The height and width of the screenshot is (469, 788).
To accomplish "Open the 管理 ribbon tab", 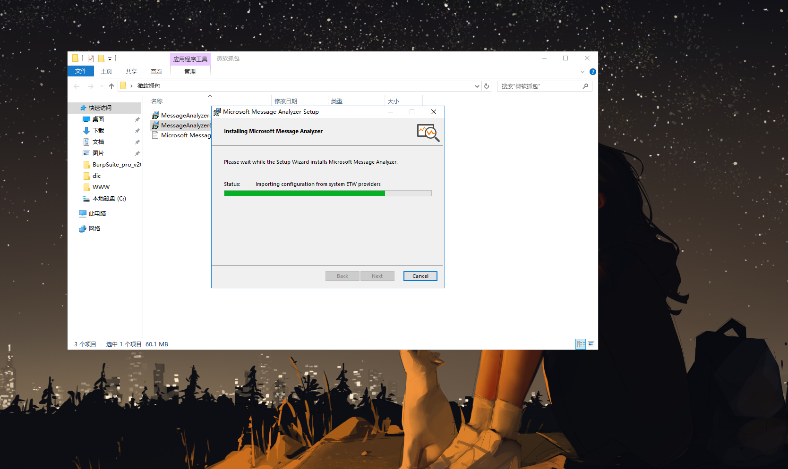I will (190, 71).
